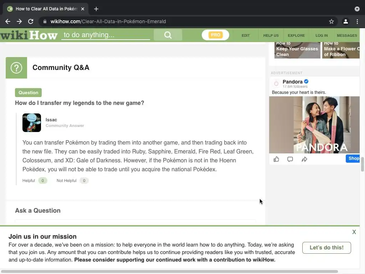Viewport: 365px width, 274px height.
Task: Like the Pandora ad with thumbs-up icon
Action: [276, 159]
